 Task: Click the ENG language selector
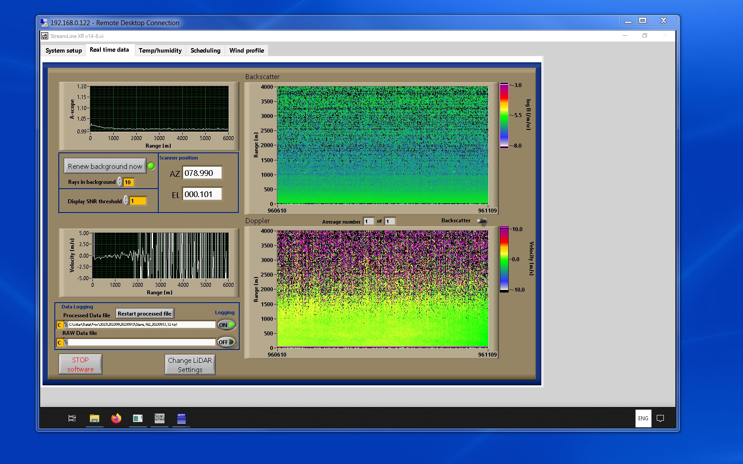pos(643,418)
